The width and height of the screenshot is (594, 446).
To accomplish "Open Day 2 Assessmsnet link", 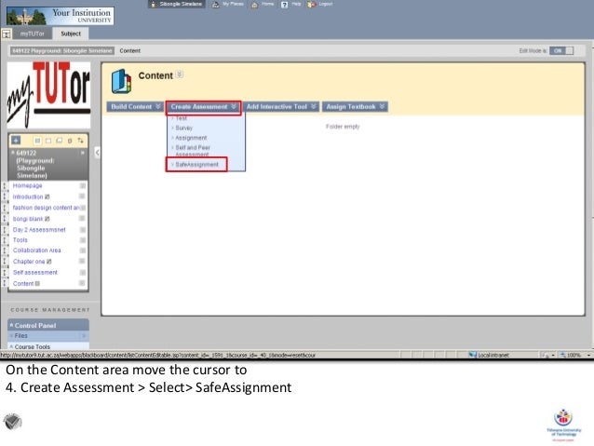I will tap(39, 230).
